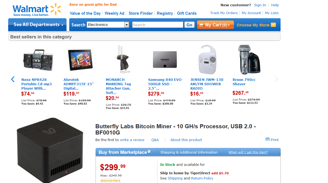The image size is (328, 183).
Task: Open the Store Finder link
Action: pos(140,13)
